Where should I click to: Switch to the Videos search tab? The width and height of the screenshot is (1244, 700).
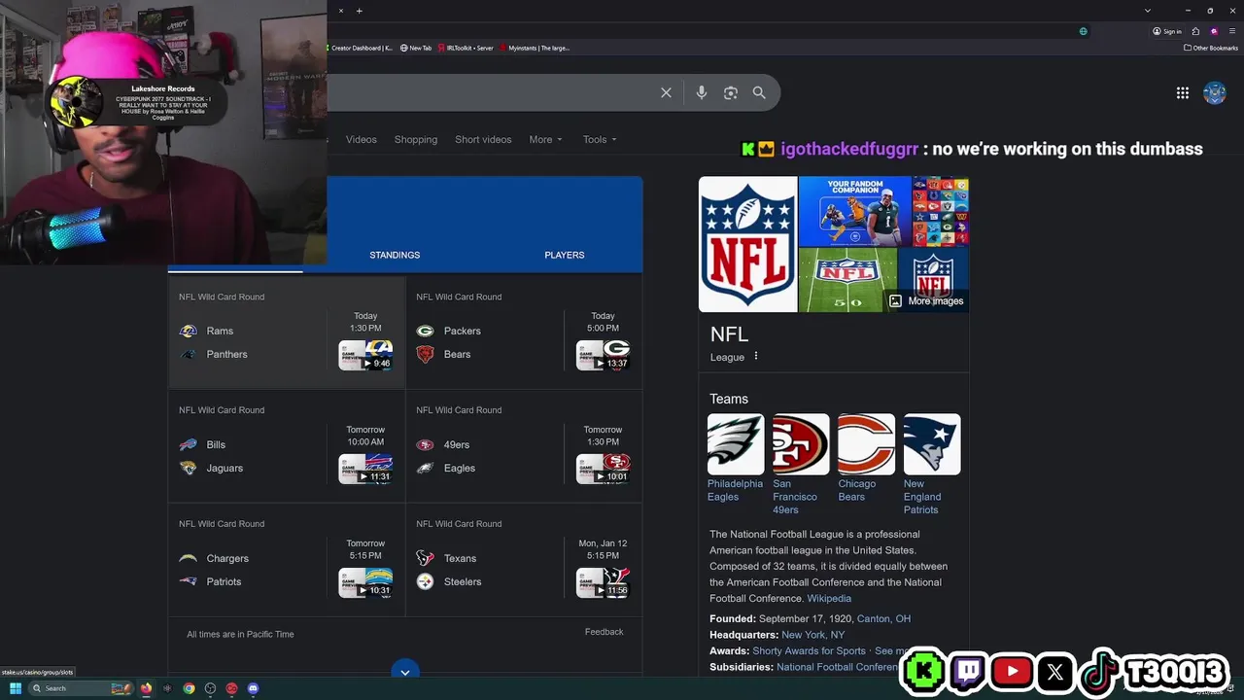point(361,139)
